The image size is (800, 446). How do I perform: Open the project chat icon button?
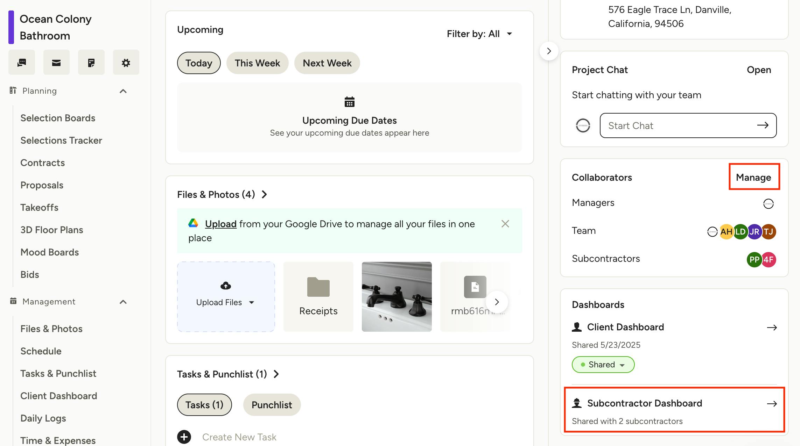point(22,63)
